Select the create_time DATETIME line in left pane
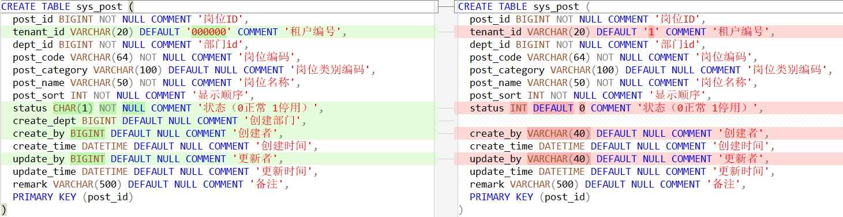This screenshot has height=217, width=843. [165, 146]
